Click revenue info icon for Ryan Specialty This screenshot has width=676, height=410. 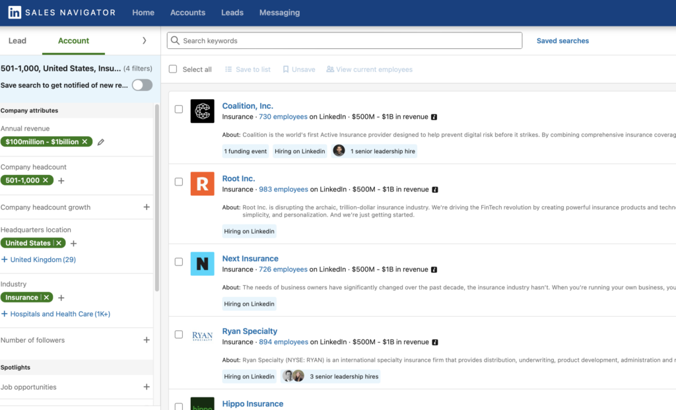click(x=435, y=342)
